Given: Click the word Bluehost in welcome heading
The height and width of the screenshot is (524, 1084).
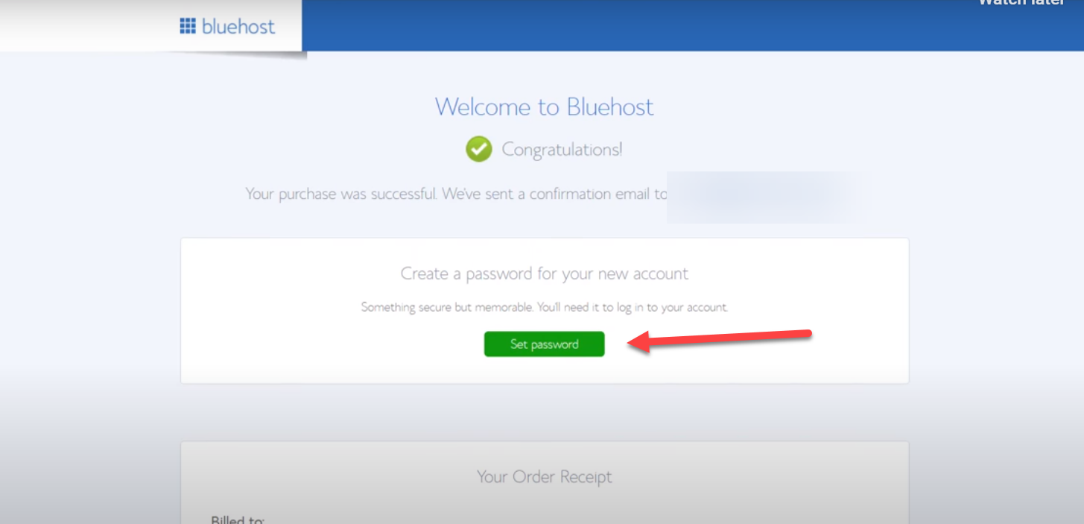Looking at the screenshot, I should [610, 107].
